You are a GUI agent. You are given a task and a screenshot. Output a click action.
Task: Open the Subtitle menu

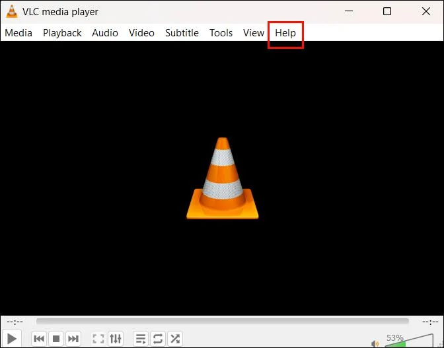182,33
